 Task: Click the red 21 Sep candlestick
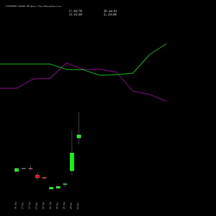tap(38, 176)
